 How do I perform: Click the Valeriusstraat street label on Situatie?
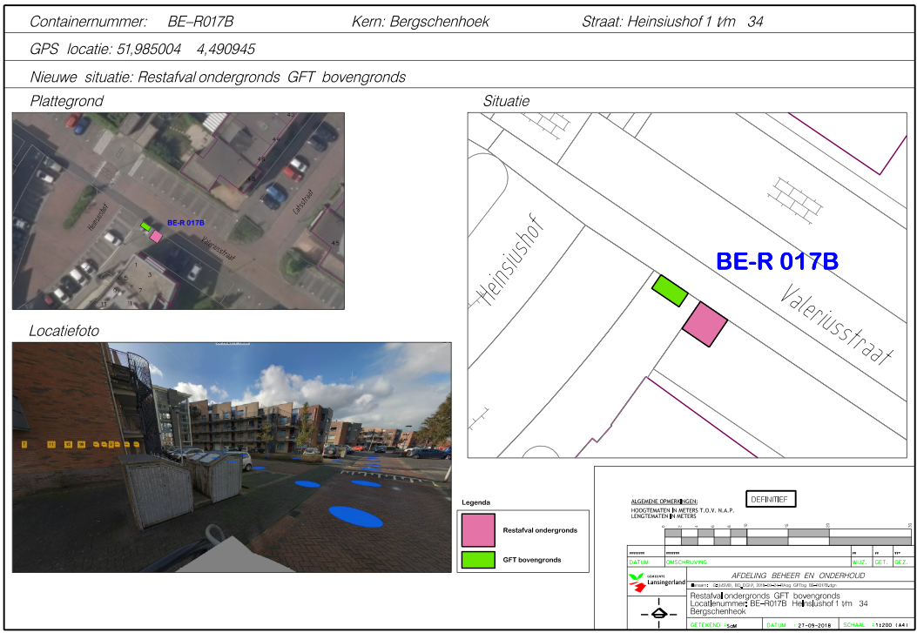836,324
